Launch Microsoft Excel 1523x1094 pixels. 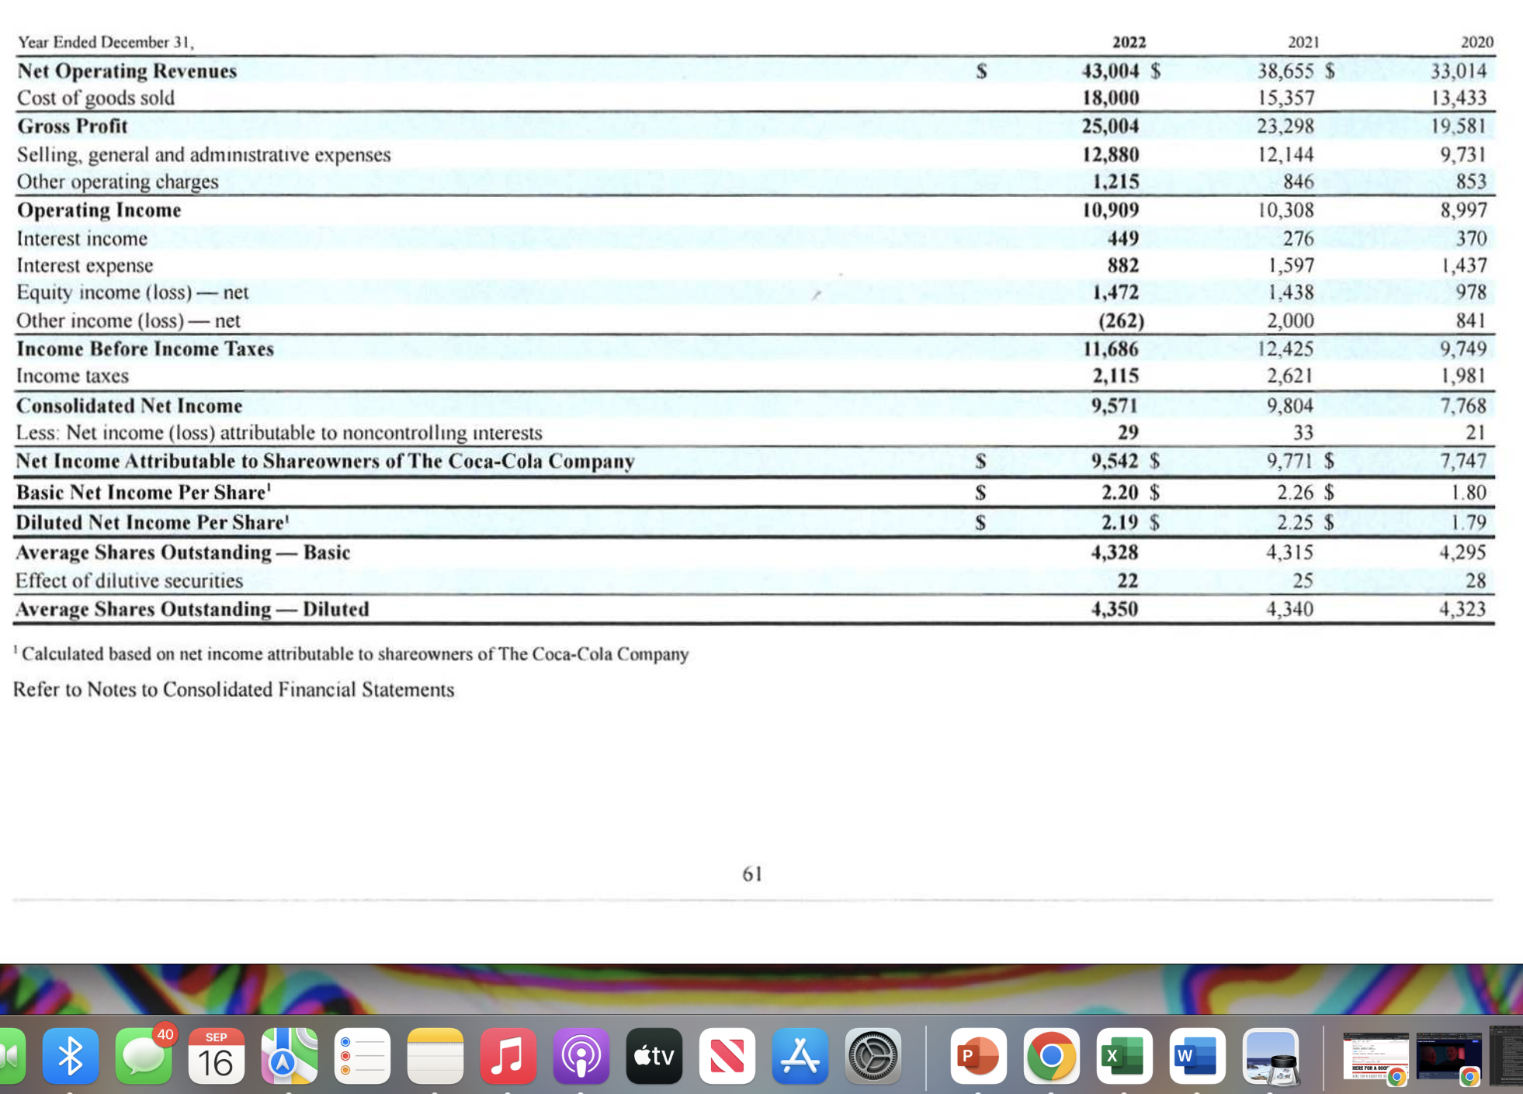tap(1124, 1056)
